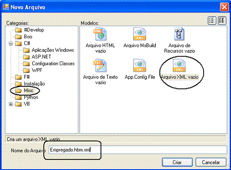Click the #Develop folder icon
The image size is (231, 170).
pyautogui.click(x=18, y=30)
